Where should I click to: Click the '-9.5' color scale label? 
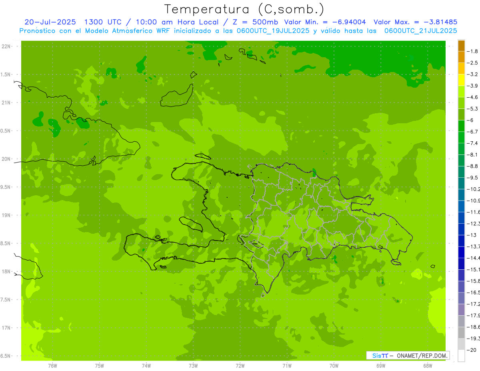click(473, 177)
